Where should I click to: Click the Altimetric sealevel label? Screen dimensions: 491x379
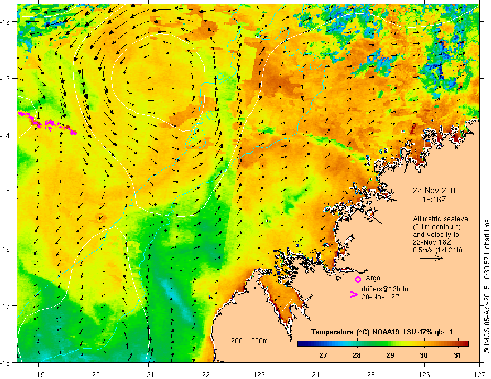coord(441,219)
